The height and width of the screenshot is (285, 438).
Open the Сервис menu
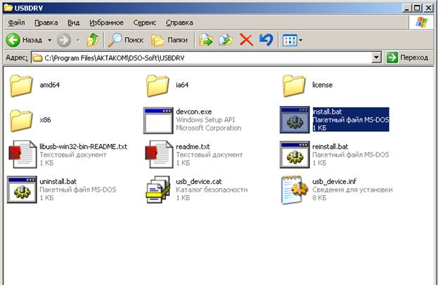(x=144, y=22)
